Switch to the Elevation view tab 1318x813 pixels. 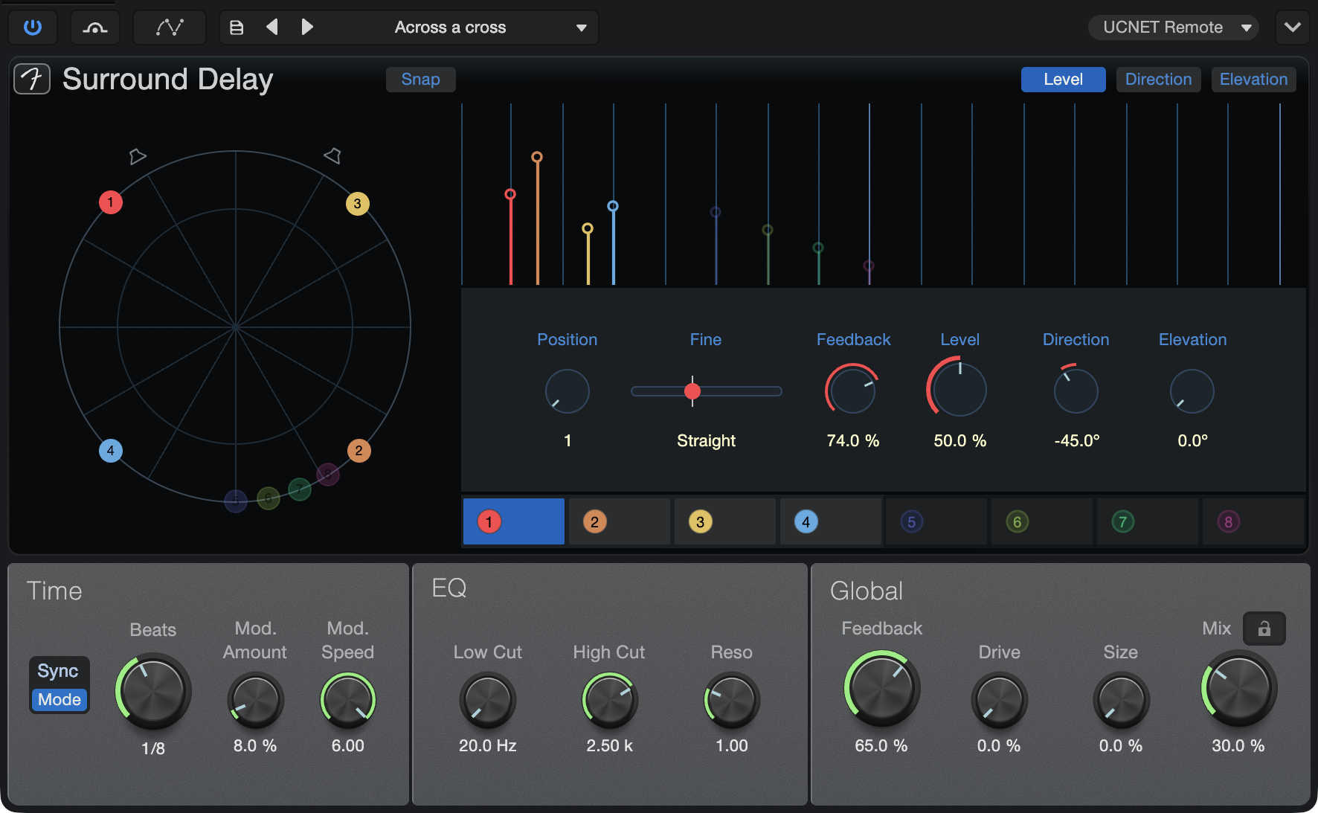click(x=1253, y=80)
